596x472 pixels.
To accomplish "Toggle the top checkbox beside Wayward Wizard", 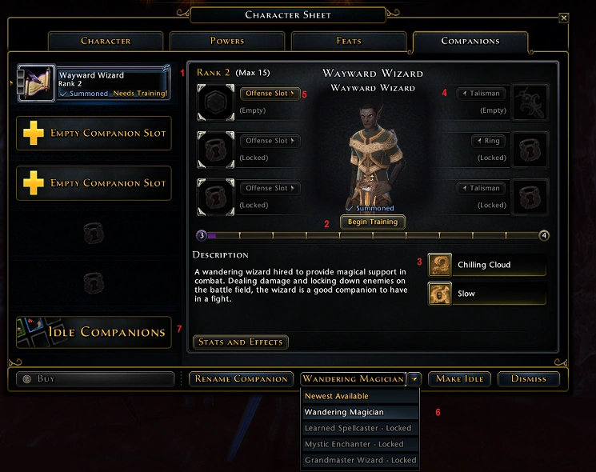I will [21, 74].
